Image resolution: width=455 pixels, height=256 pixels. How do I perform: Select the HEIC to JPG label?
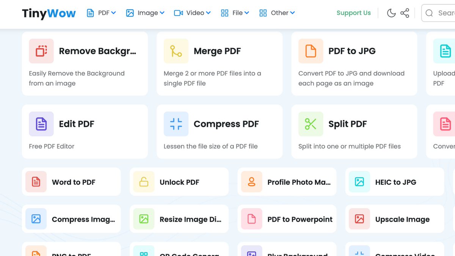[395, 182]
